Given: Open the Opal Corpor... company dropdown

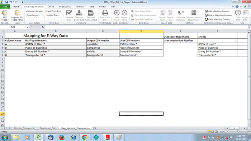Looking at the screenshot, I should tap(34, 15).
